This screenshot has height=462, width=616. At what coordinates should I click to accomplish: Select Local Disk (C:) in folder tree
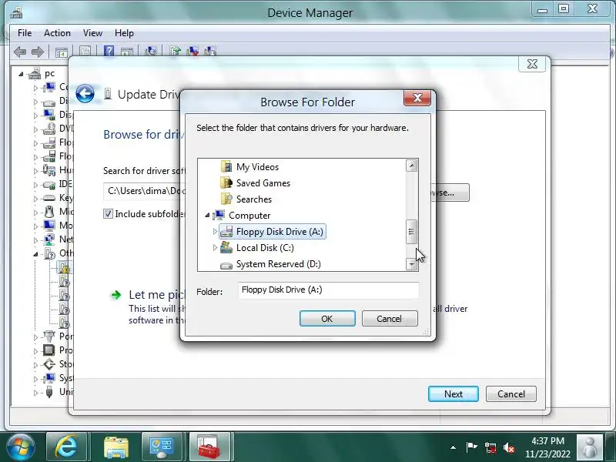click(265, 248)
